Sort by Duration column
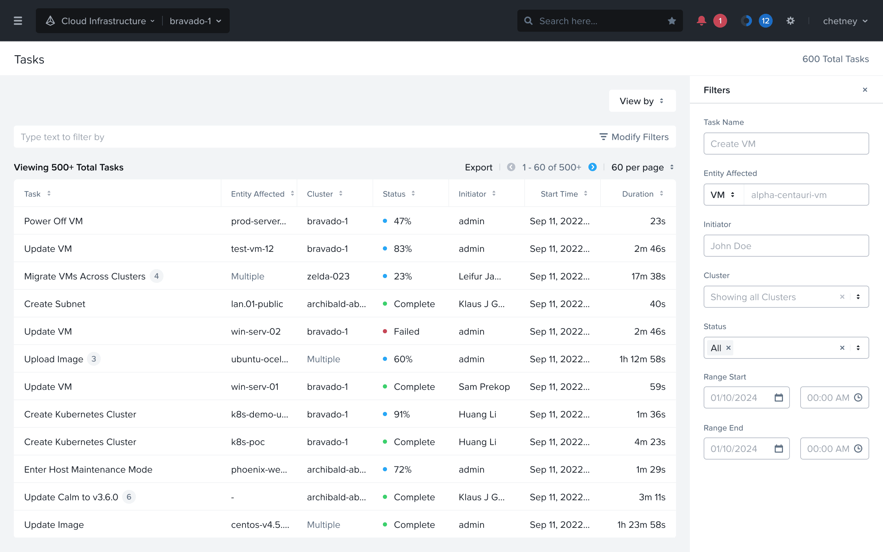 point(661,194)
